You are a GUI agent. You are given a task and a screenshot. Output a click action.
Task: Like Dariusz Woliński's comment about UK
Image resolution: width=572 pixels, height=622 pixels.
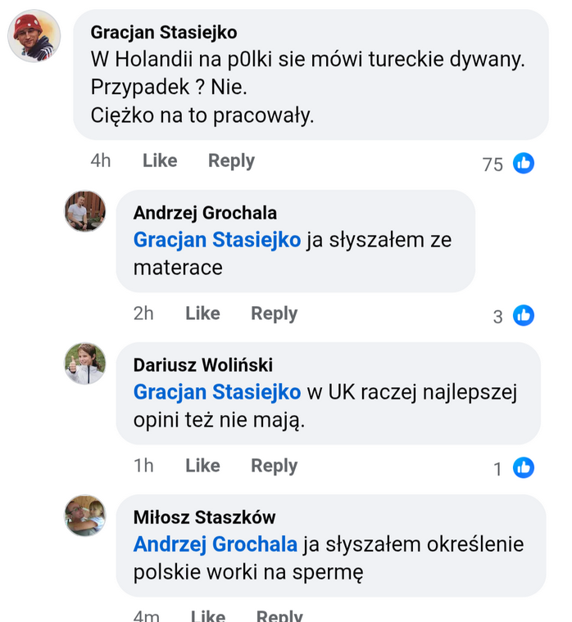click(x=202, y=466)
